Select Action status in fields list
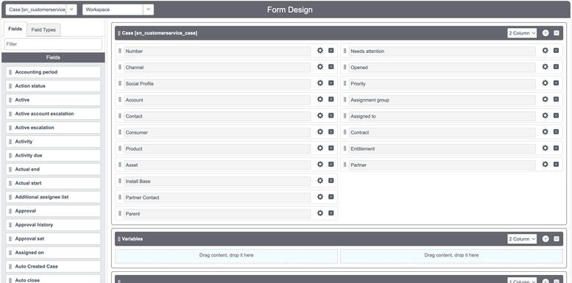Screen dimensions: 572x283 tap(53, 86)
